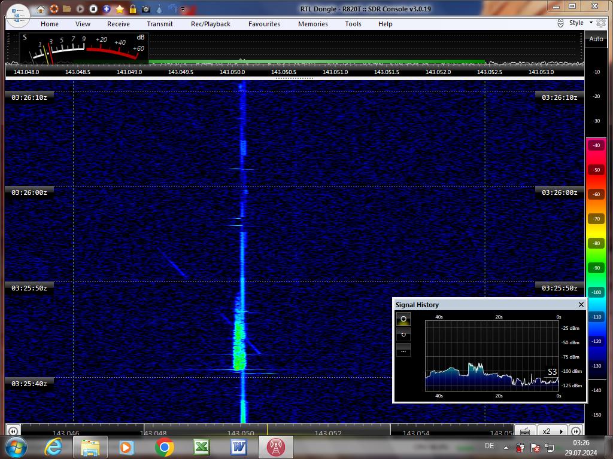The image size is (613, 459).
Task: Open the x2 zoom dropdown
Action: tap(553, 431)
